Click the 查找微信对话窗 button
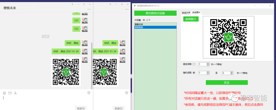276x110 pixels. pyautogui.click(x=155, y=13)
